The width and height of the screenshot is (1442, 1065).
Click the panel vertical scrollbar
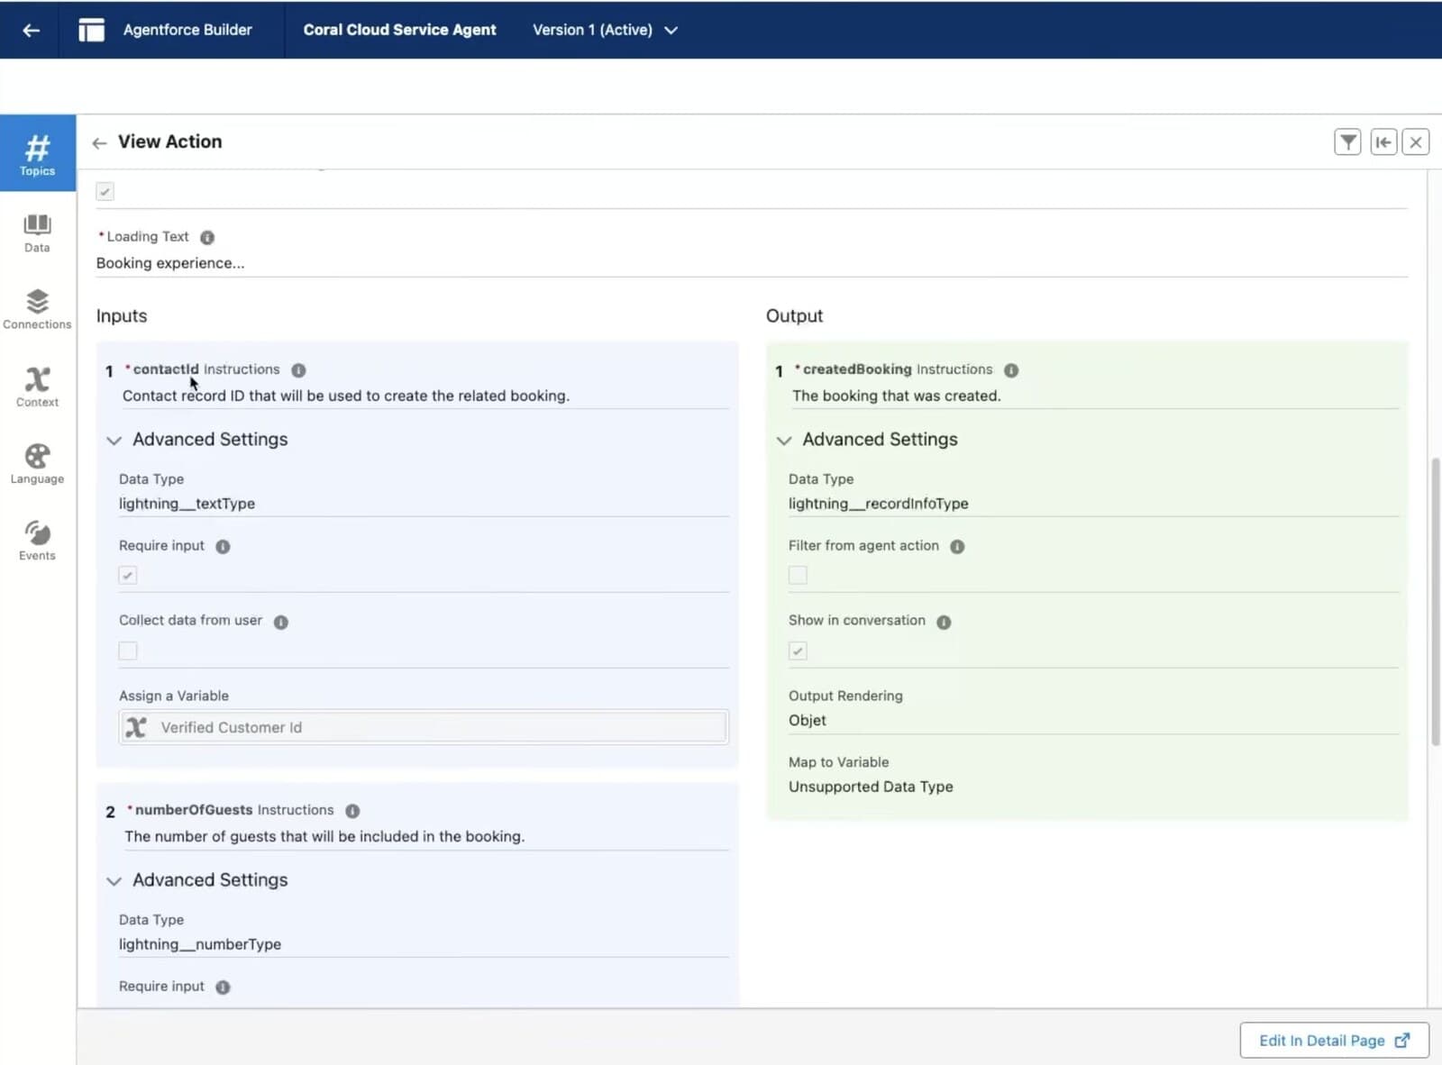coord(1435,602)
